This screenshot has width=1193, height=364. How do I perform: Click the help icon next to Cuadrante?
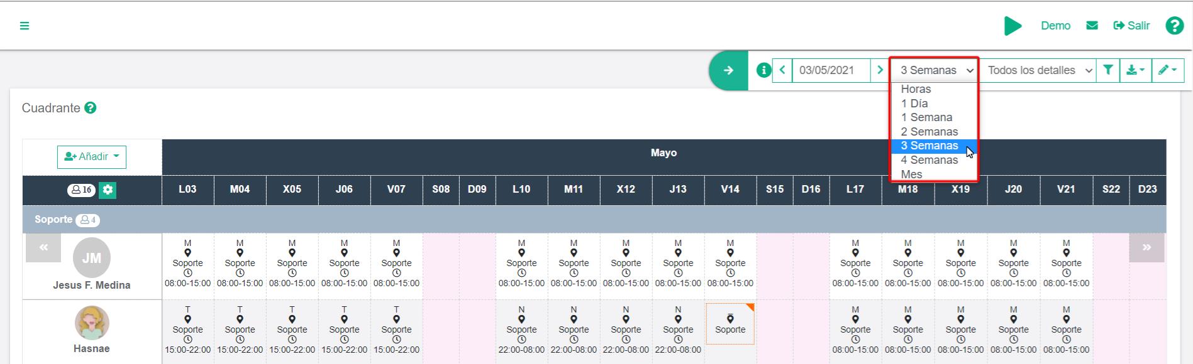pos(91,108)
